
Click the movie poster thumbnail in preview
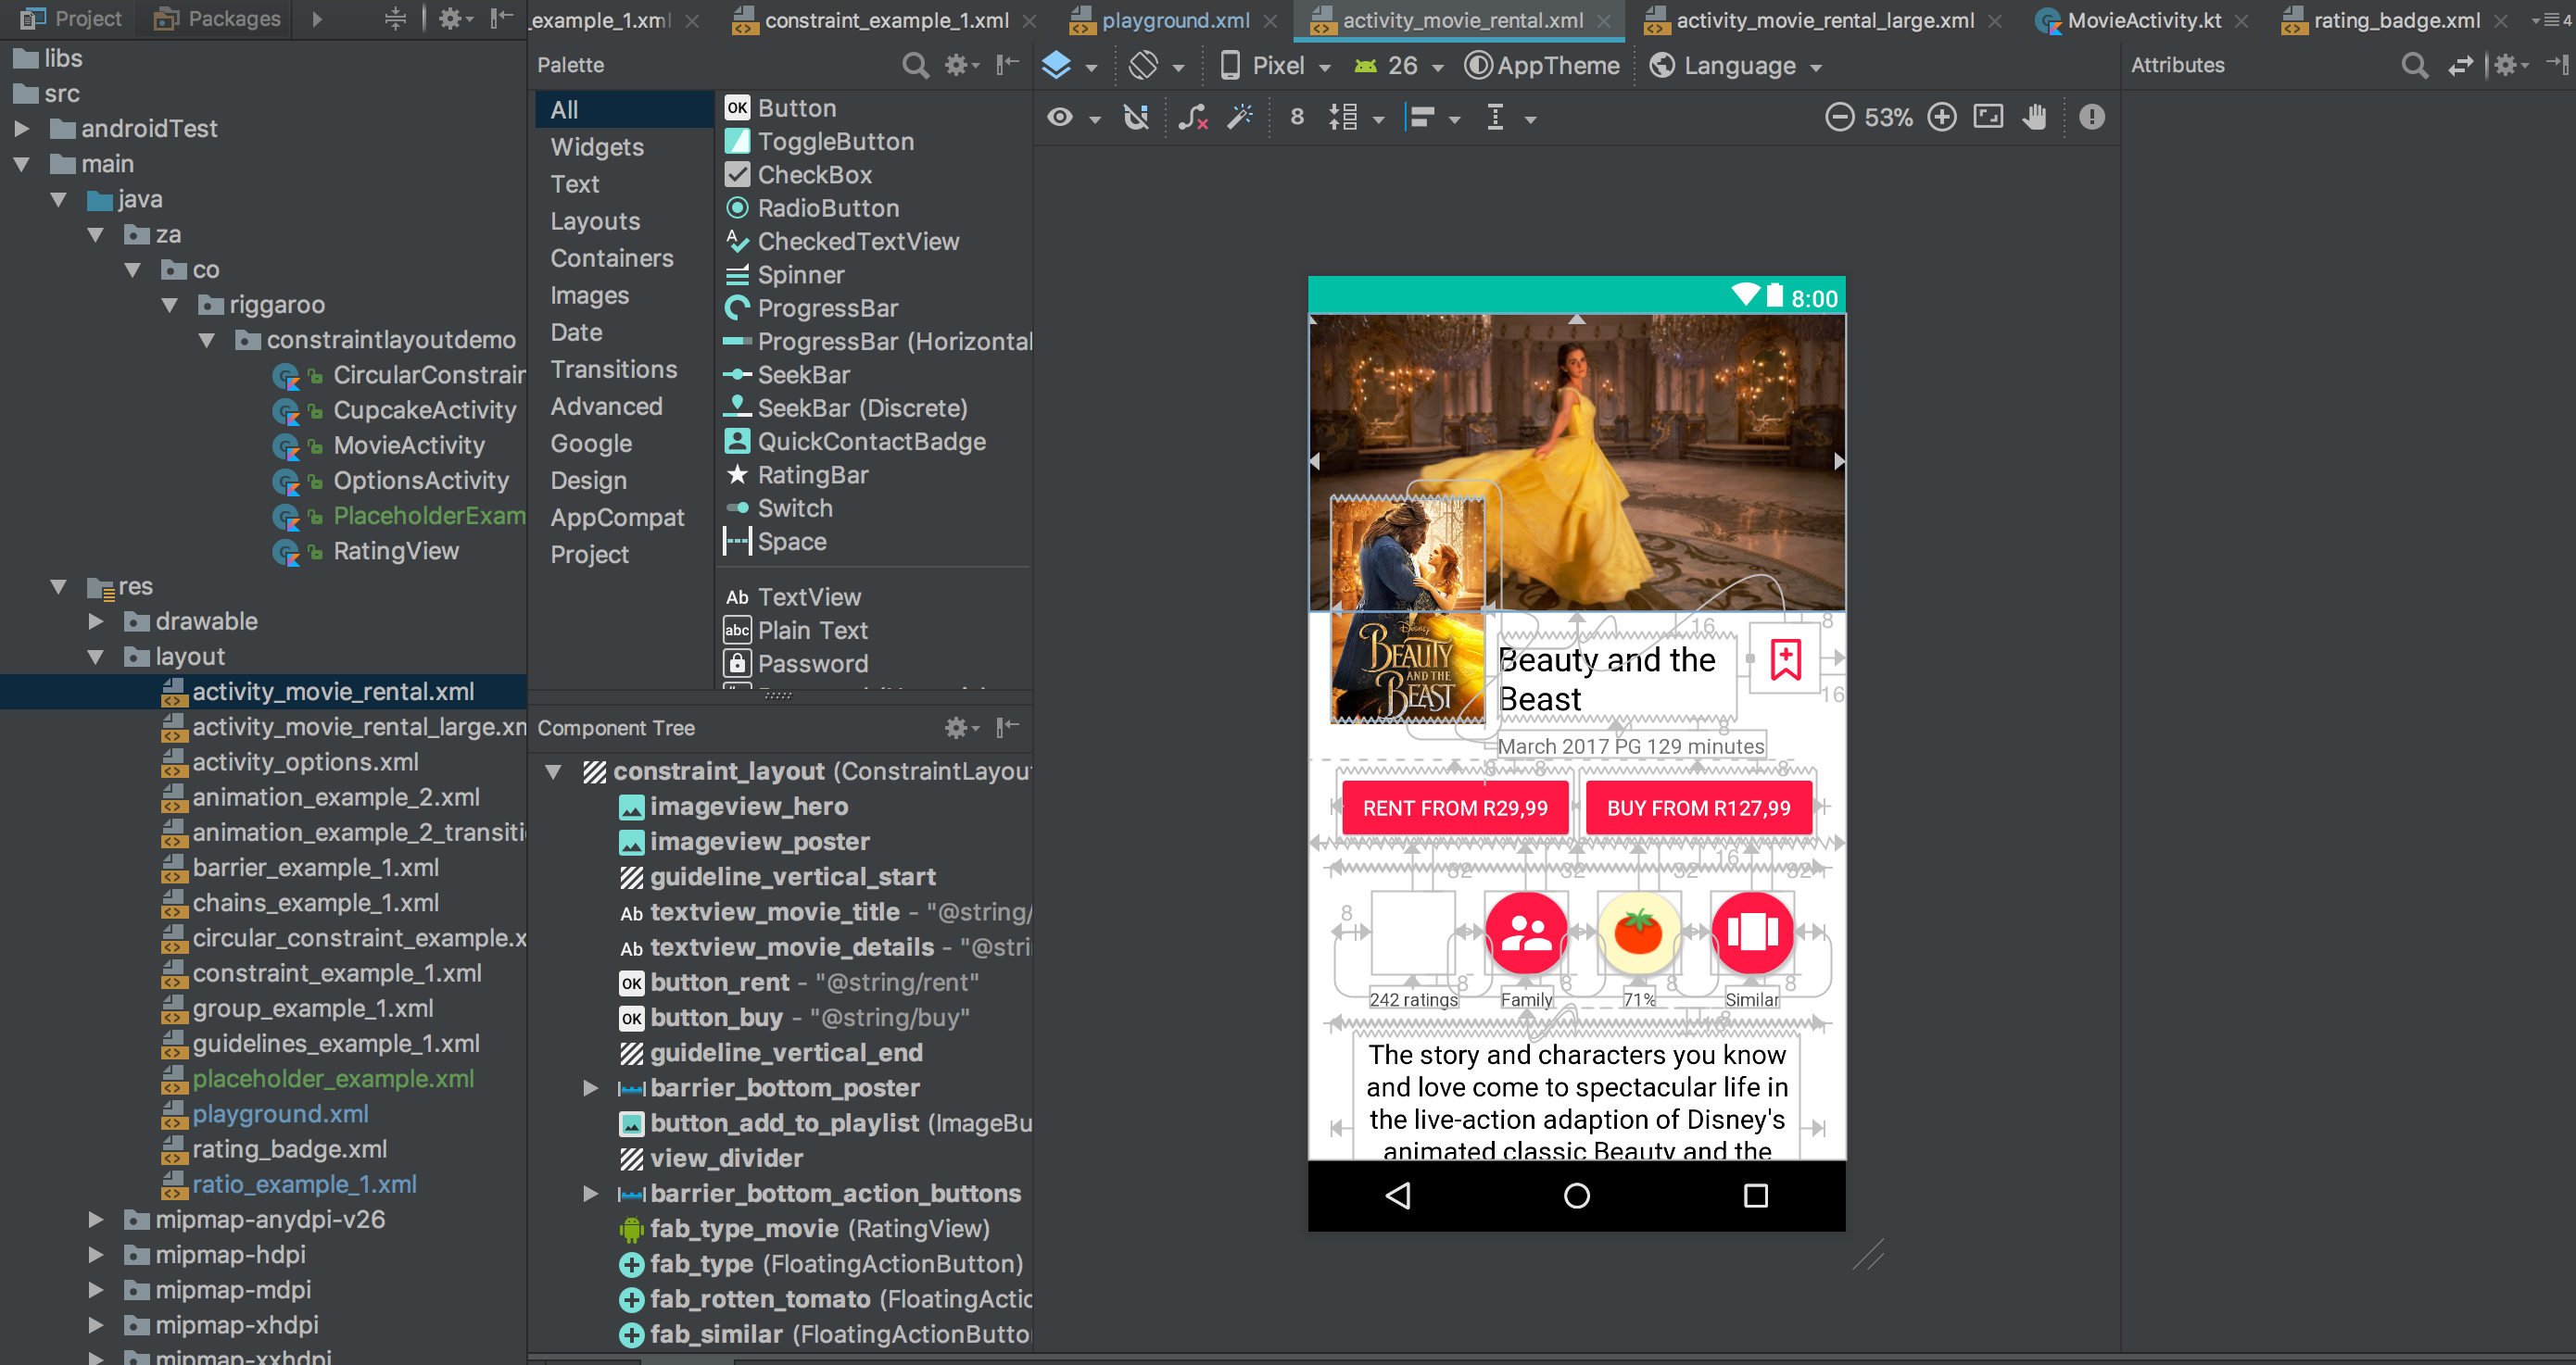[1407, 609]
